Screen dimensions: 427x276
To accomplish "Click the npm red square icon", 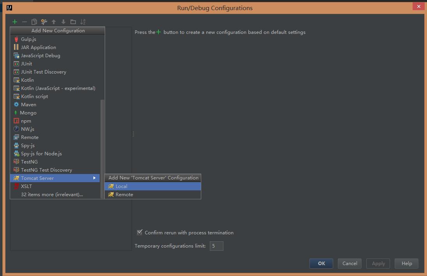I will tap(16, 121).
